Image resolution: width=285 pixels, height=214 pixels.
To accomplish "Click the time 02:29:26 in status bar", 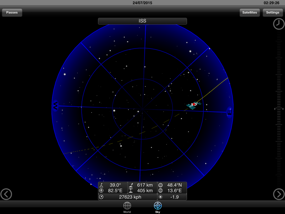I will 271,3.
